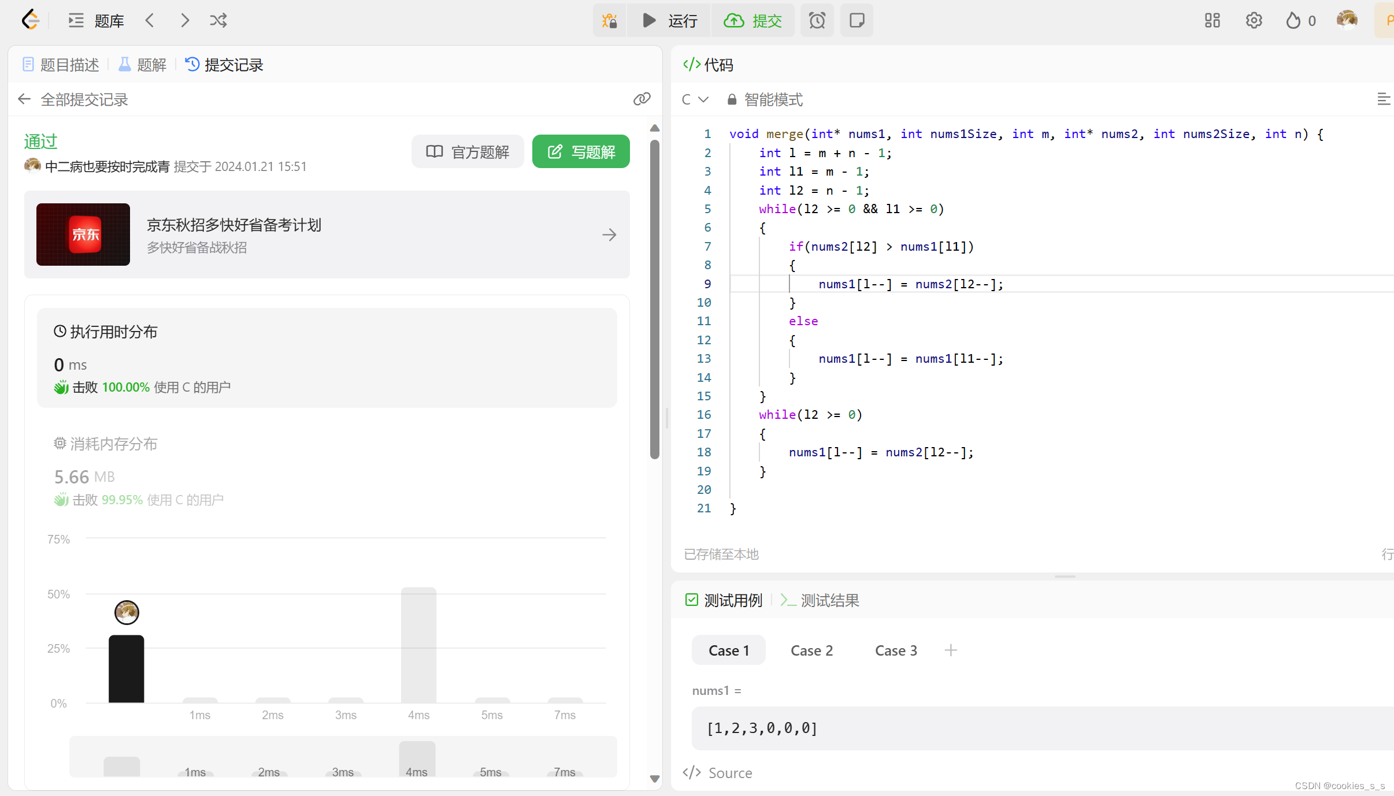1394x796 pixels.
Task: Submit the code with 提交 button
Action: [753, 20]
